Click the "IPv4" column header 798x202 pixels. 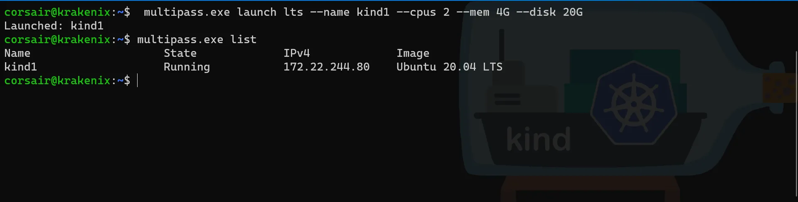(296, 53)
